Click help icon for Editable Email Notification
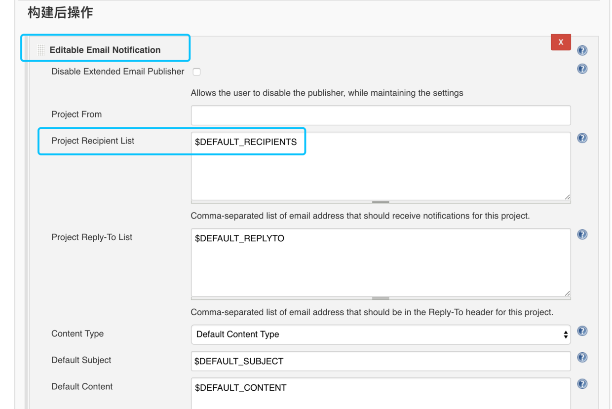Screen dimensions: 612x409 (x=582, y=50)
